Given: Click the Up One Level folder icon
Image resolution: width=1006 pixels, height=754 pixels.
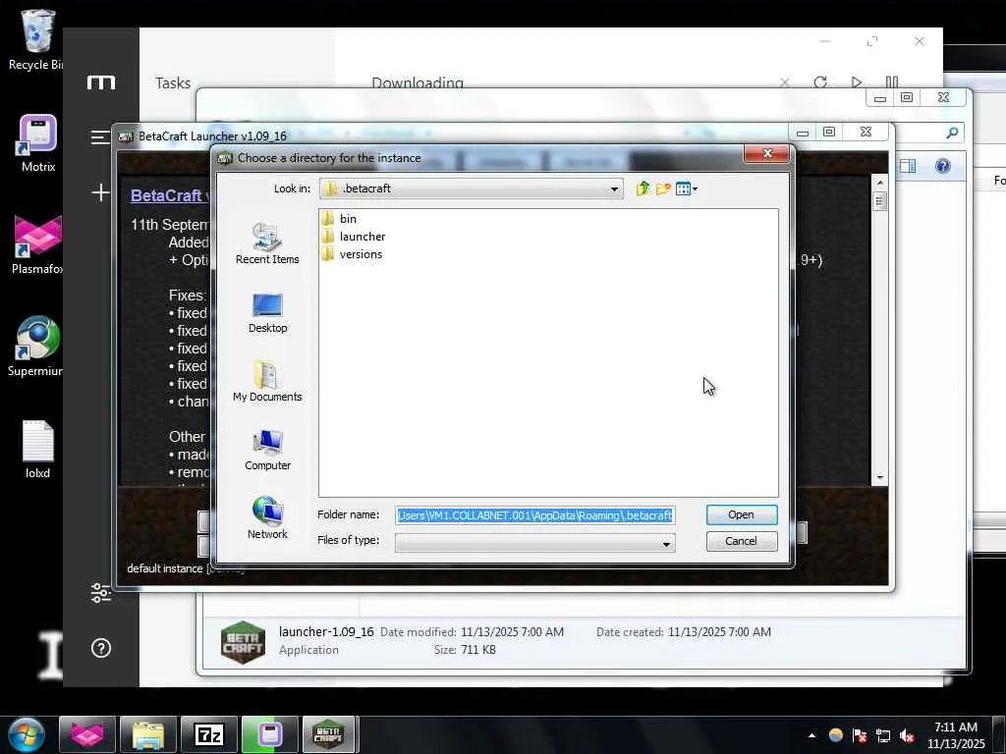Looking at the screenshot, I should [x=643, y=188].
